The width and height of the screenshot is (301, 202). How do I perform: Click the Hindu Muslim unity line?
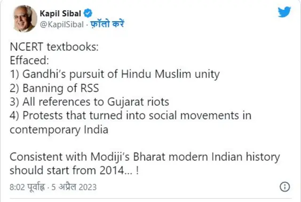coord(114,74)
